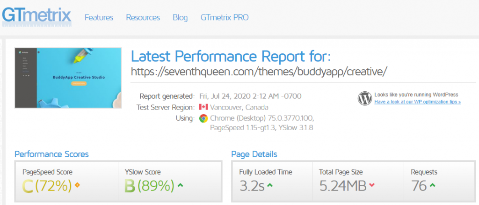This screenshot has height=205, width=479.
Task: Click the PageSpeed Score label
Action: (x=47, y=172)
